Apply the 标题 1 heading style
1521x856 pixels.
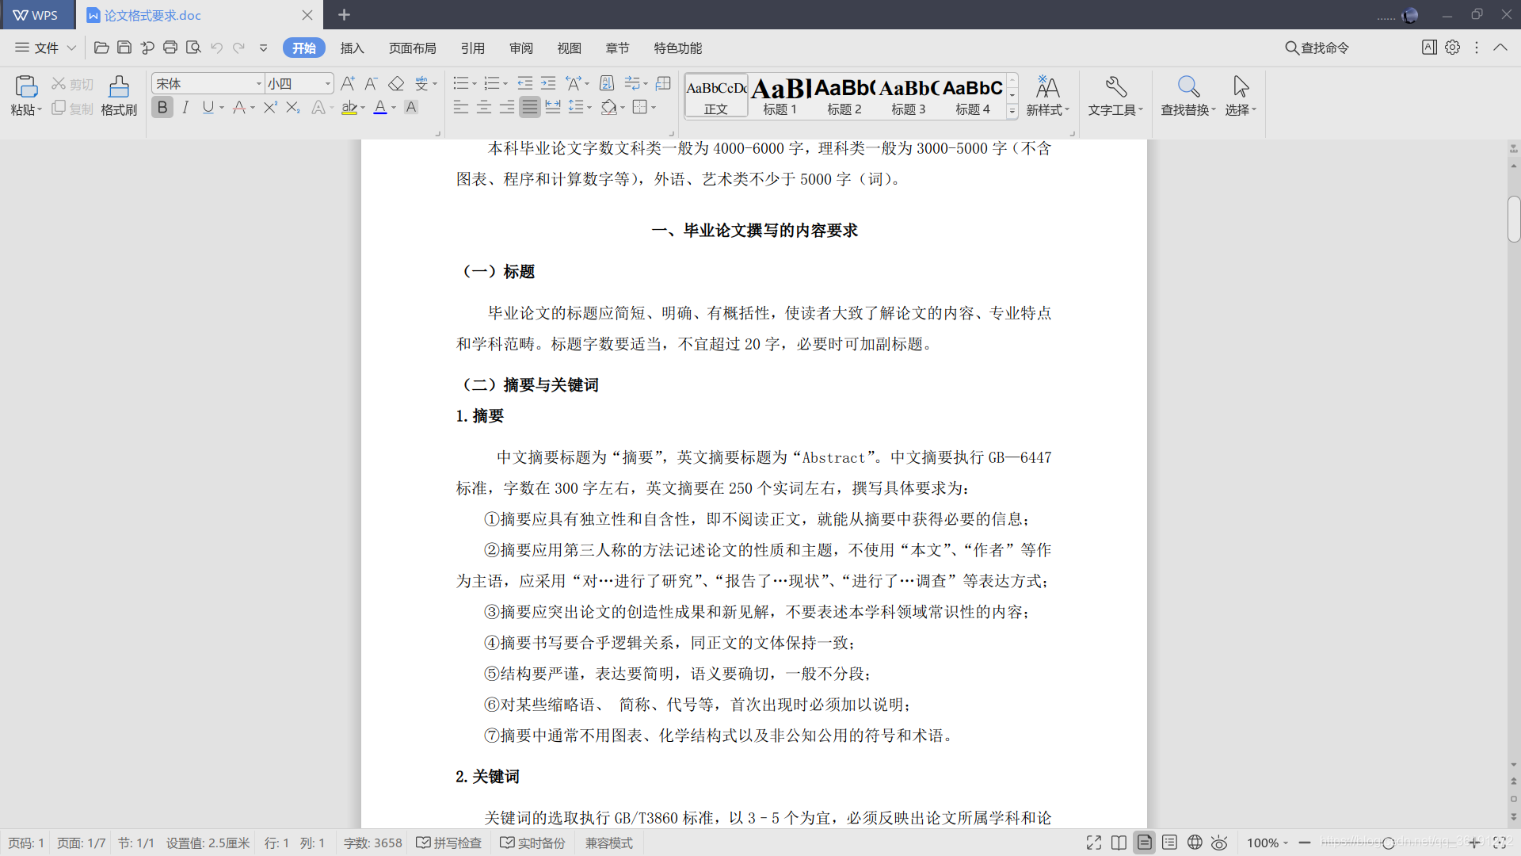[x=780, y=96]
